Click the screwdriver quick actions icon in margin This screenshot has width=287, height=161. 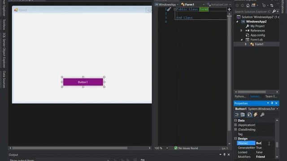click(x=169, y=9)
